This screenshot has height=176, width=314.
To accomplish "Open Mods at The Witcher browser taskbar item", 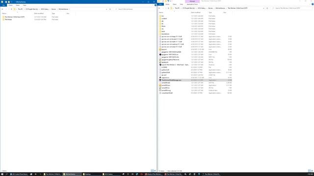I will (x=154, y=174).
